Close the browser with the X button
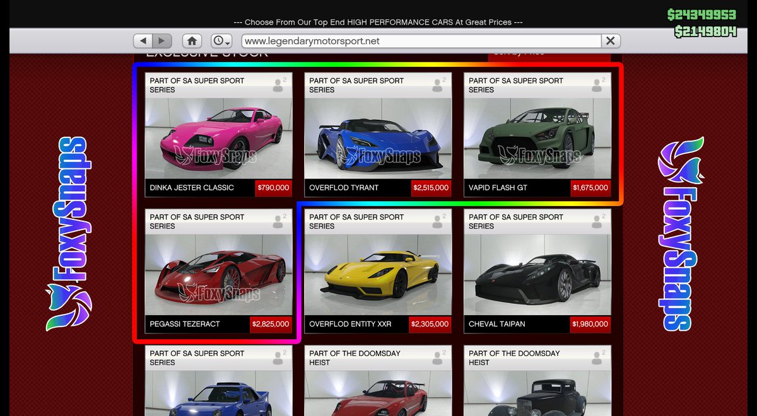757x416 pixels. pyautogui.click(x=610, y=41)
